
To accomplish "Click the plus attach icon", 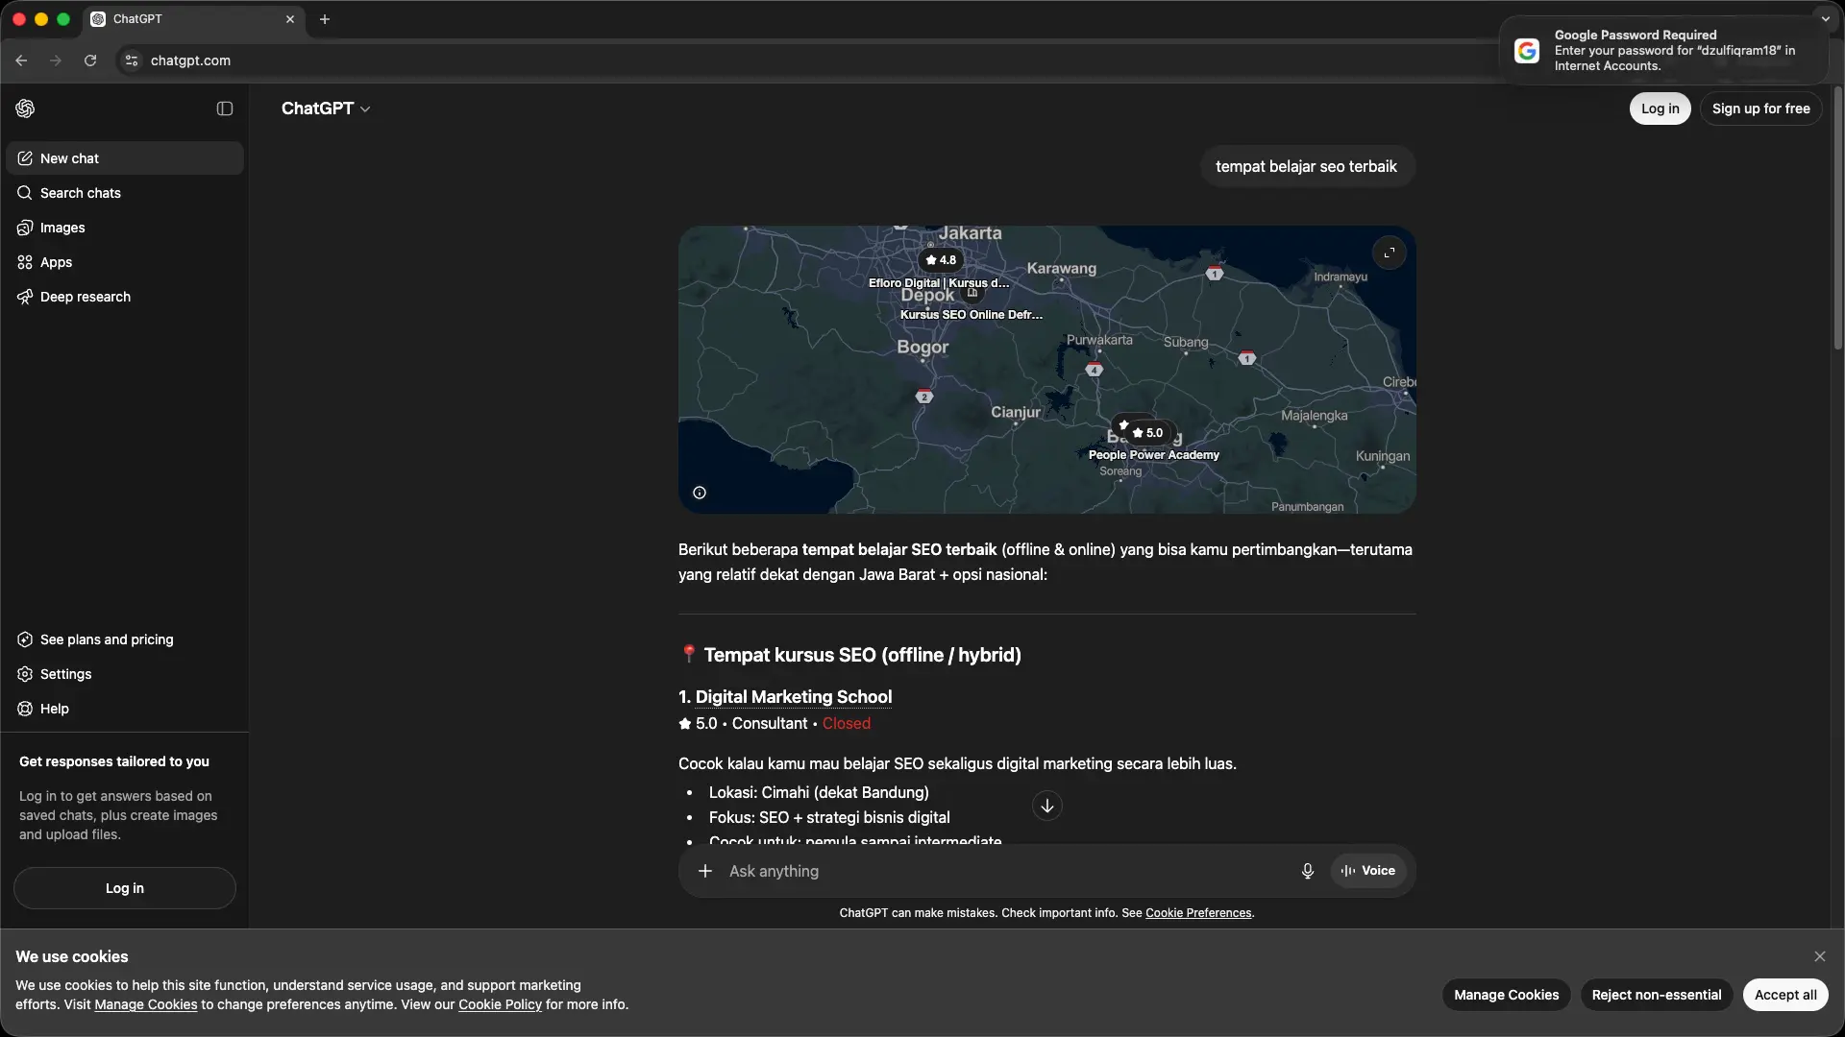I will 705,871.
